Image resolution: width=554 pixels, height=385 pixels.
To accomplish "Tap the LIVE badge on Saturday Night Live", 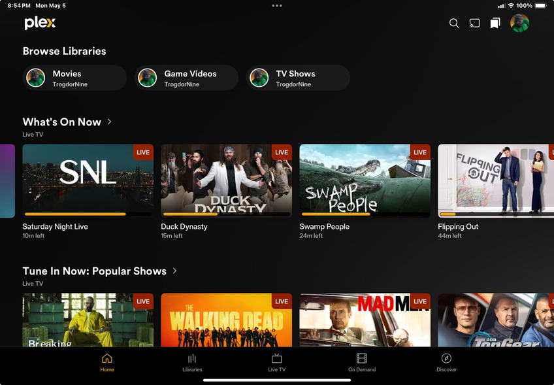I will pyautogui.click(x=143, y=152).
